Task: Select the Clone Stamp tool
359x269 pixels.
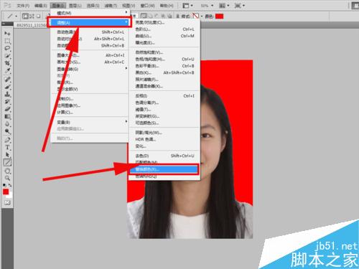Action: click(7, 94)
